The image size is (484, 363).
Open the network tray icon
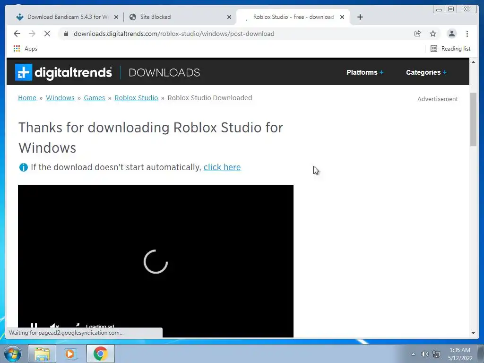pyautogui.click(x=436, y=354)
